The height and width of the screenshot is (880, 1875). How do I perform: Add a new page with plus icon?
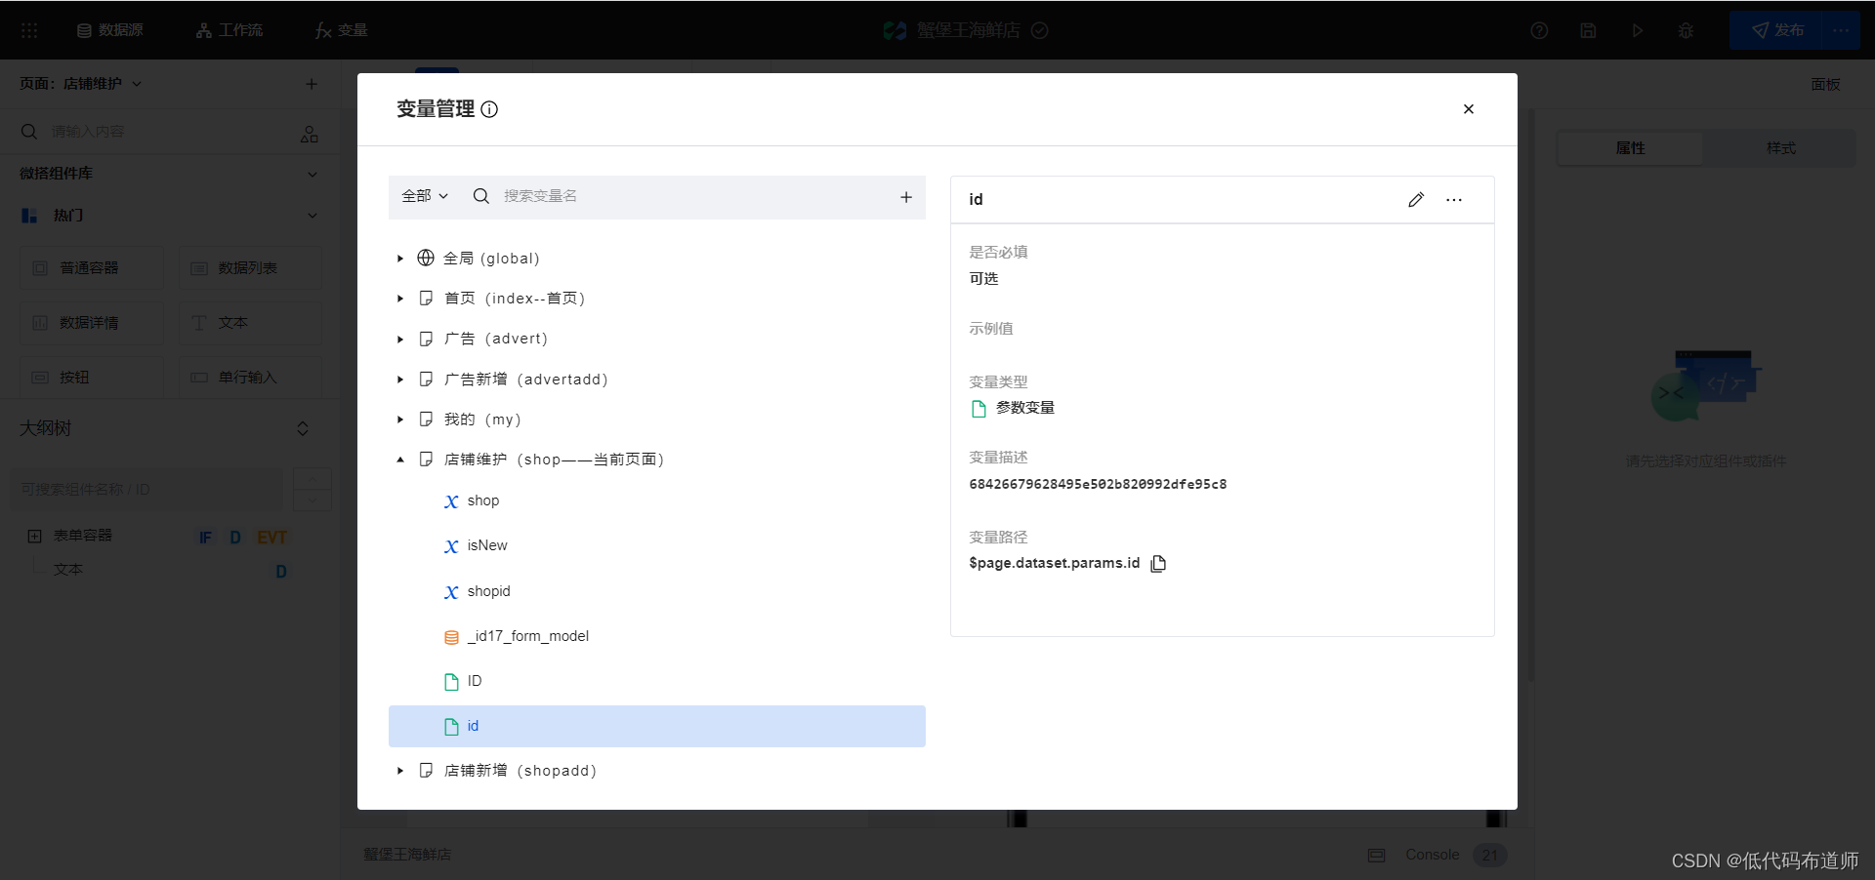(x=312, y=84)
